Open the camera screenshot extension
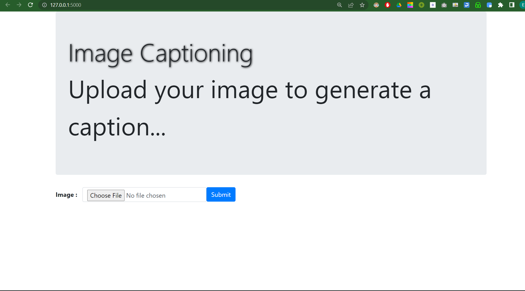 pyautogui.click(x=444, y=5)
